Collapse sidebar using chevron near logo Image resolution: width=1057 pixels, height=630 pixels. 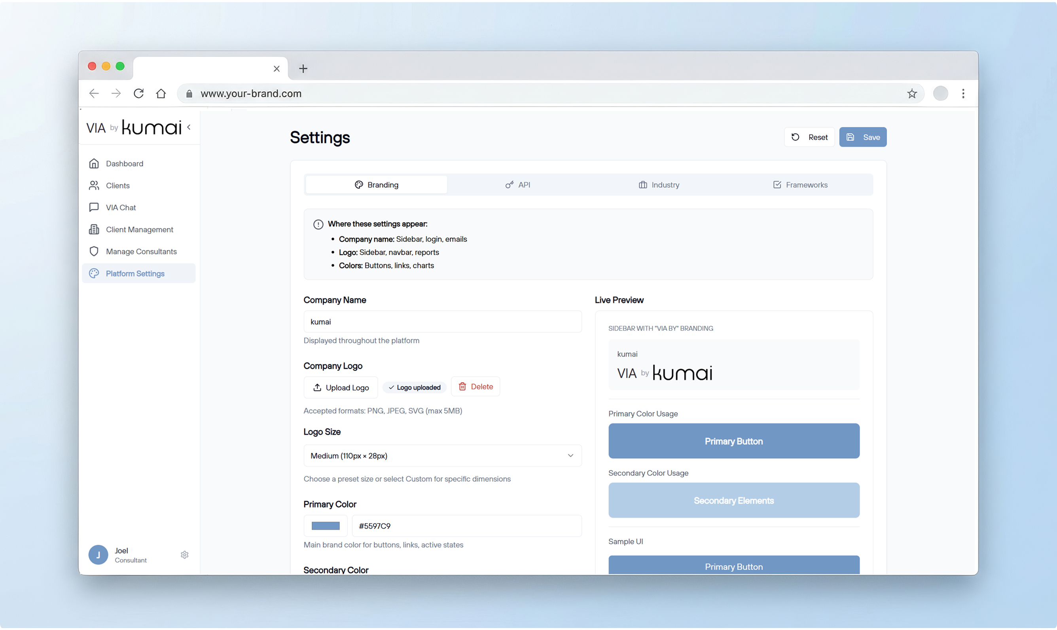pos(189,127)
